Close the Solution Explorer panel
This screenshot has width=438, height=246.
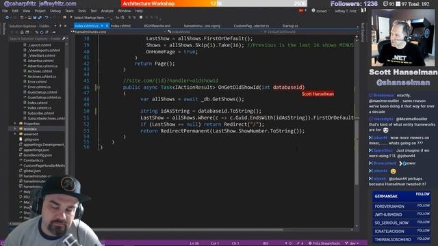(x=66, y=26)
